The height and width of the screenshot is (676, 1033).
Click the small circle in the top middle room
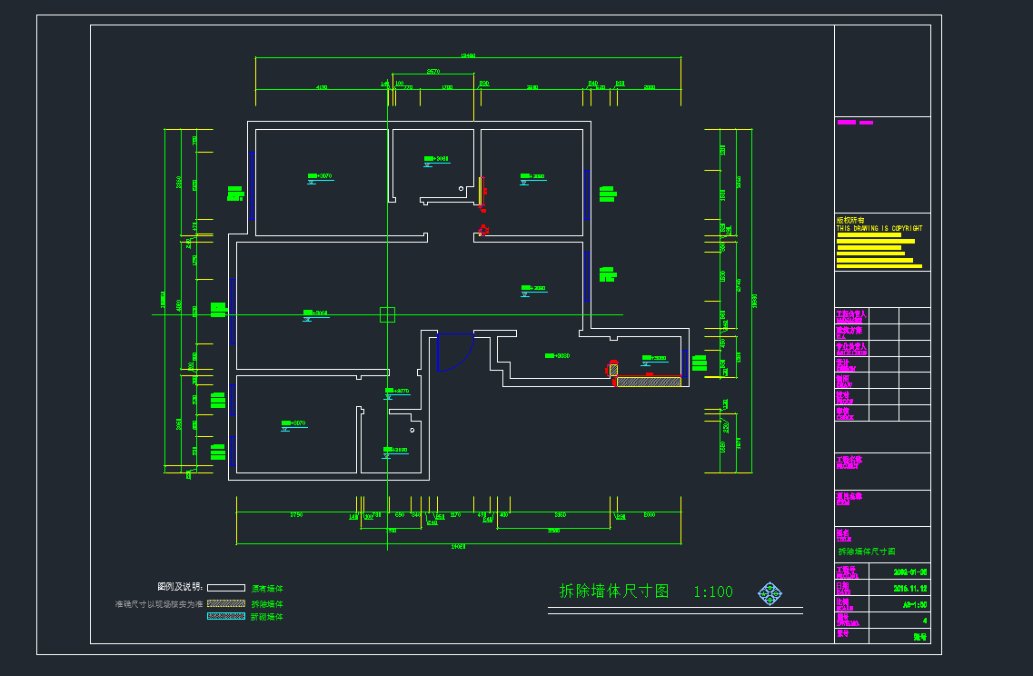pos(461,188)
